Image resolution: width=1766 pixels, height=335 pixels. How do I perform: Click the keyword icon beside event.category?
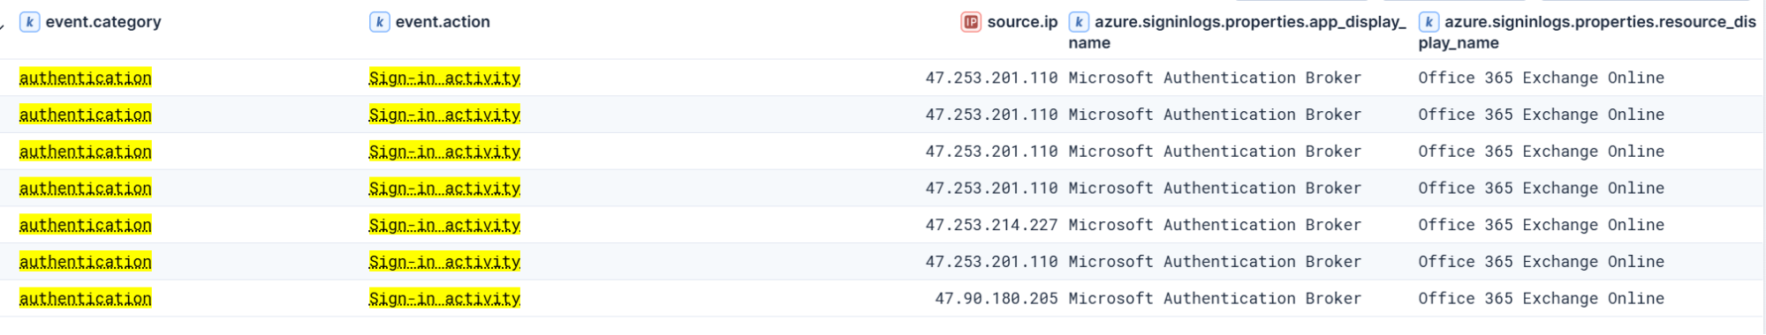point(30,22)
